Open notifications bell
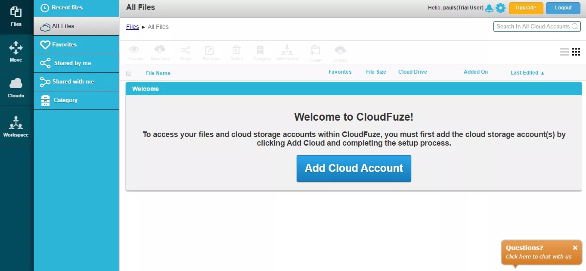The image size is (586, 271). (489, 8)
